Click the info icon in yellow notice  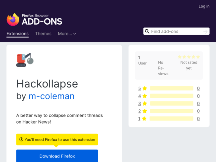coord(21,139)
